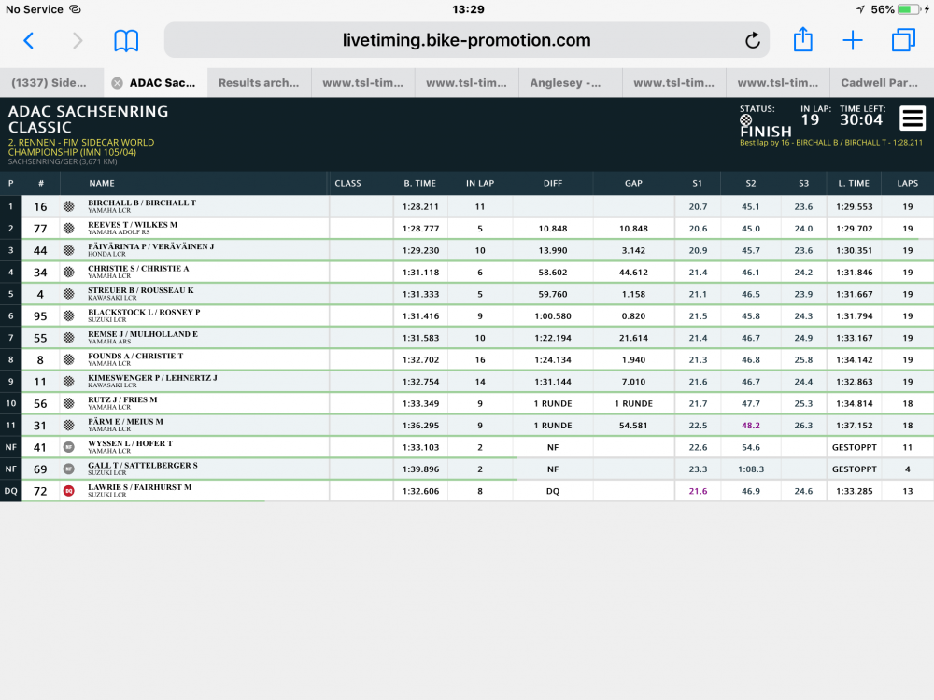Click the B. TIME column header
The image size is (934, 700).
point(420,183)
